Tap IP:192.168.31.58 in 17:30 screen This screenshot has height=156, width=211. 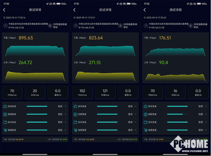16,28
